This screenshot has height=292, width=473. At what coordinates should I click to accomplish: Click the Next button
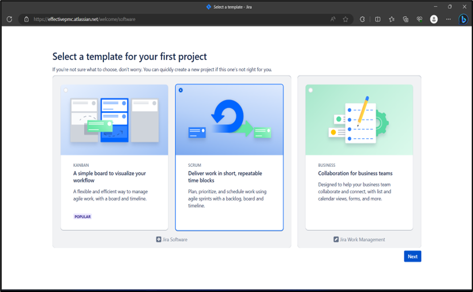[412, 256]
